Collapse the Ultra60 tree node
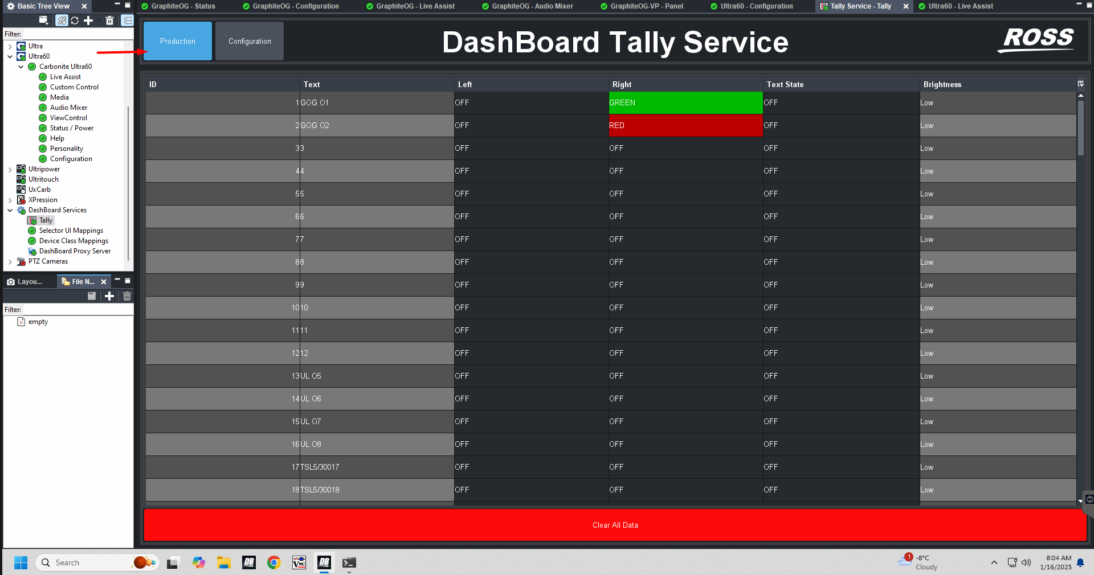This screenshot has height=575, width=1094. (10, 56)
